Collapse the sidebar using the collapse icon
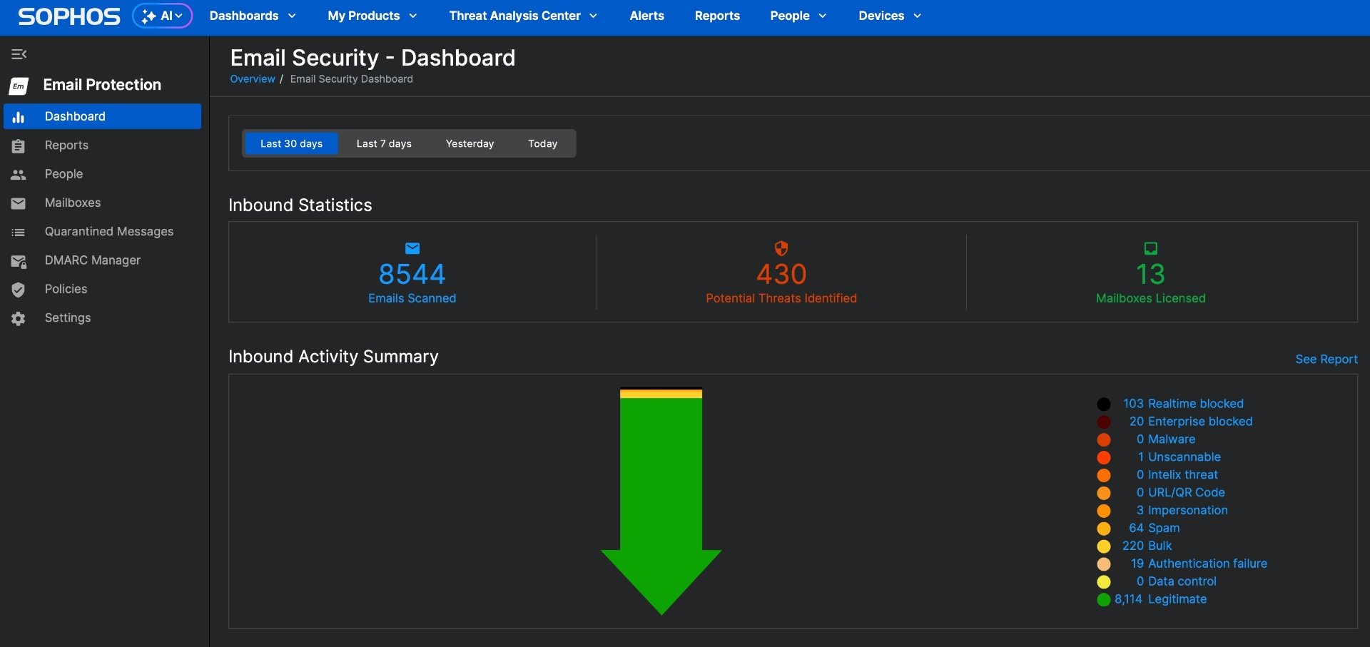The height and width of the screenshot is (647, 1370). click(x=19, y=54)
